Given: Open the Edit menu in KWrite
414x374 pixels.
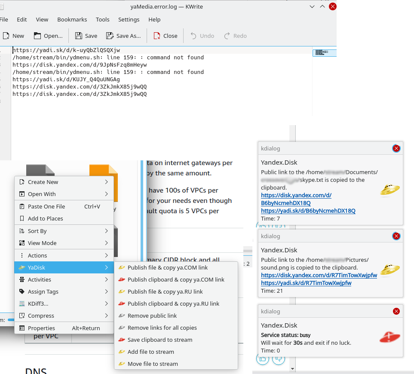Looking at the screenshot, I should click(21, 19).
